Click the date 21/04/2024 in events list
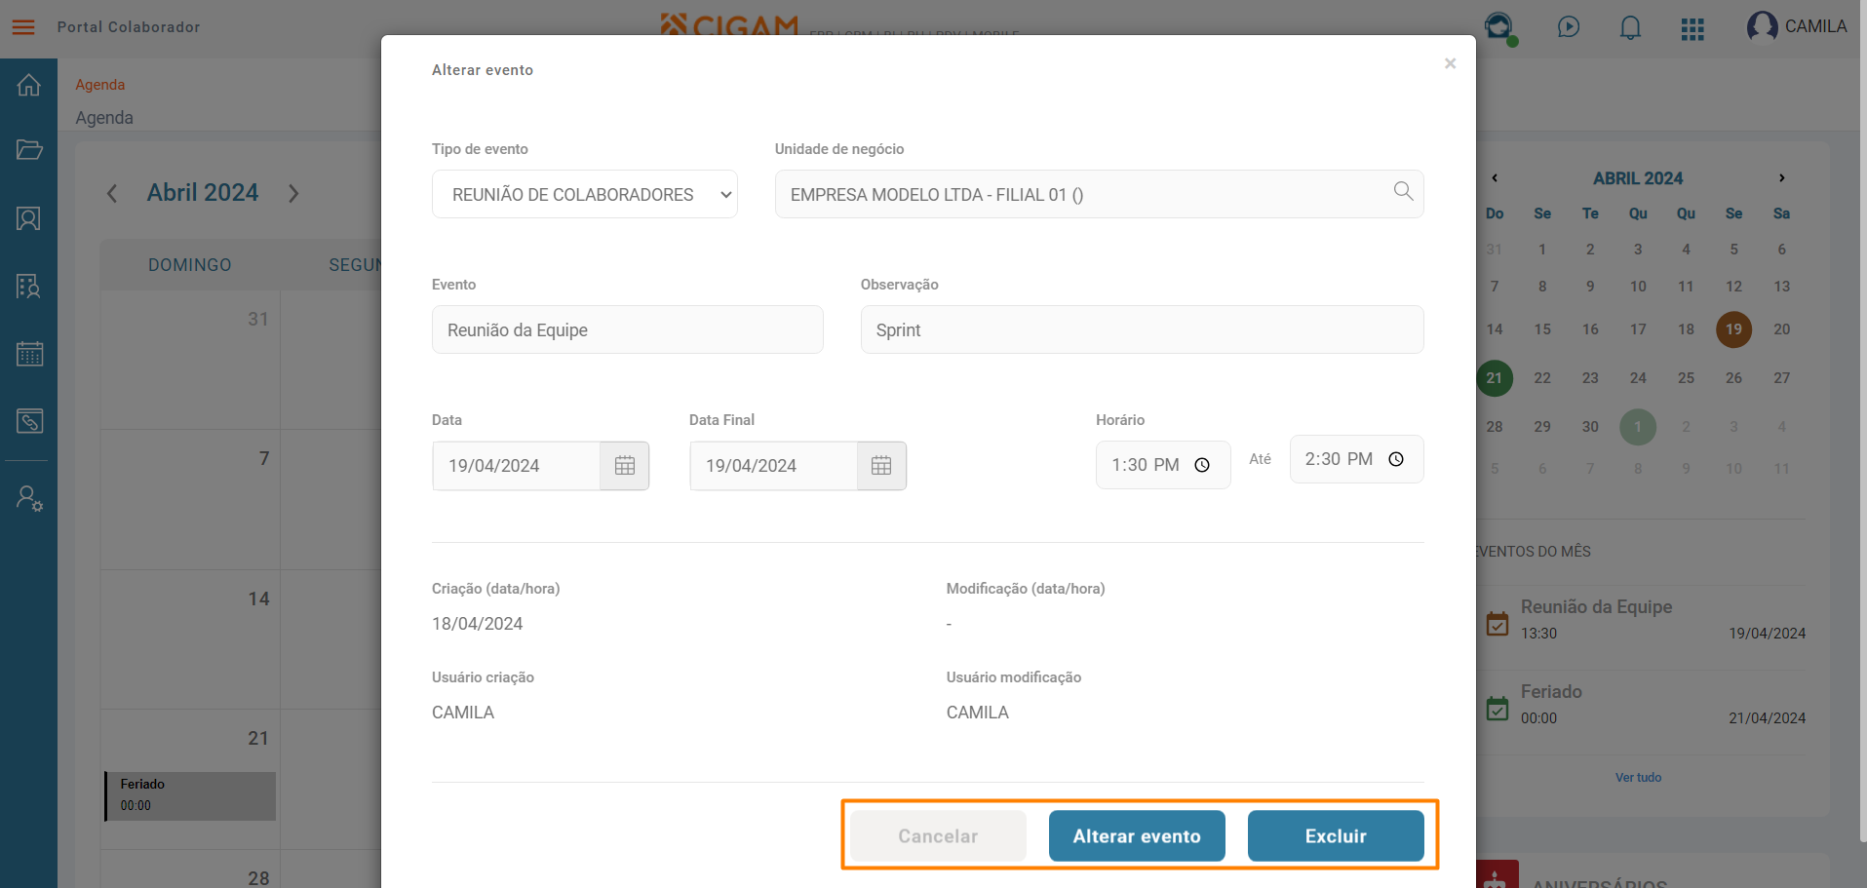Image resolution: width=1867 pixels, height=888 pixels. (1767, 718)
